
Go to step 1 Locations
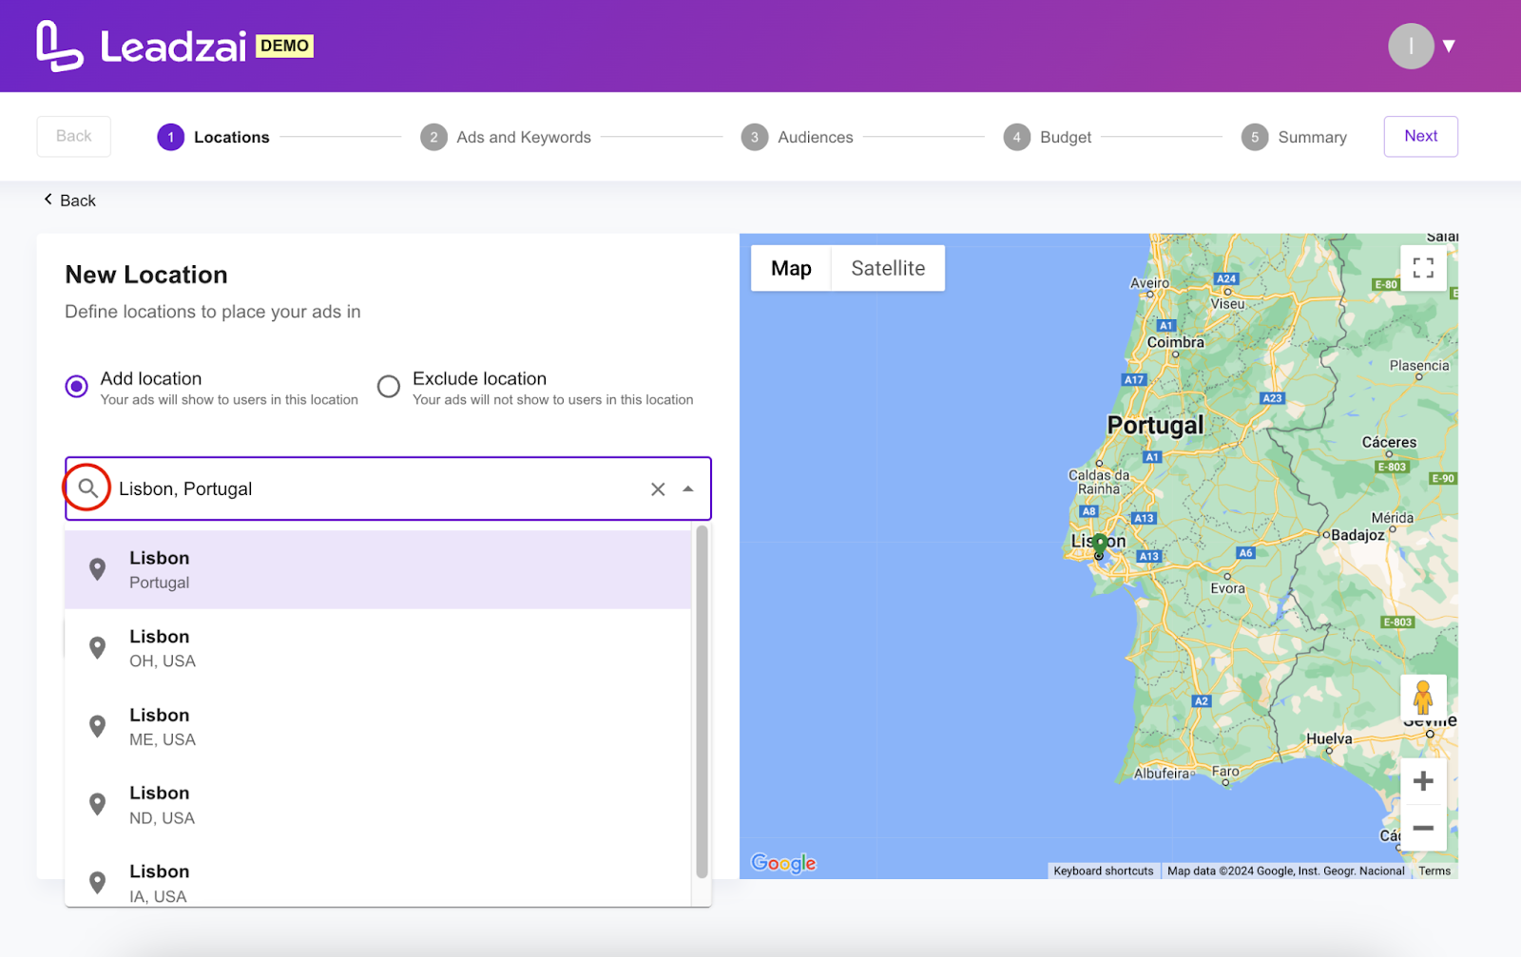click(x=213, y=137)
